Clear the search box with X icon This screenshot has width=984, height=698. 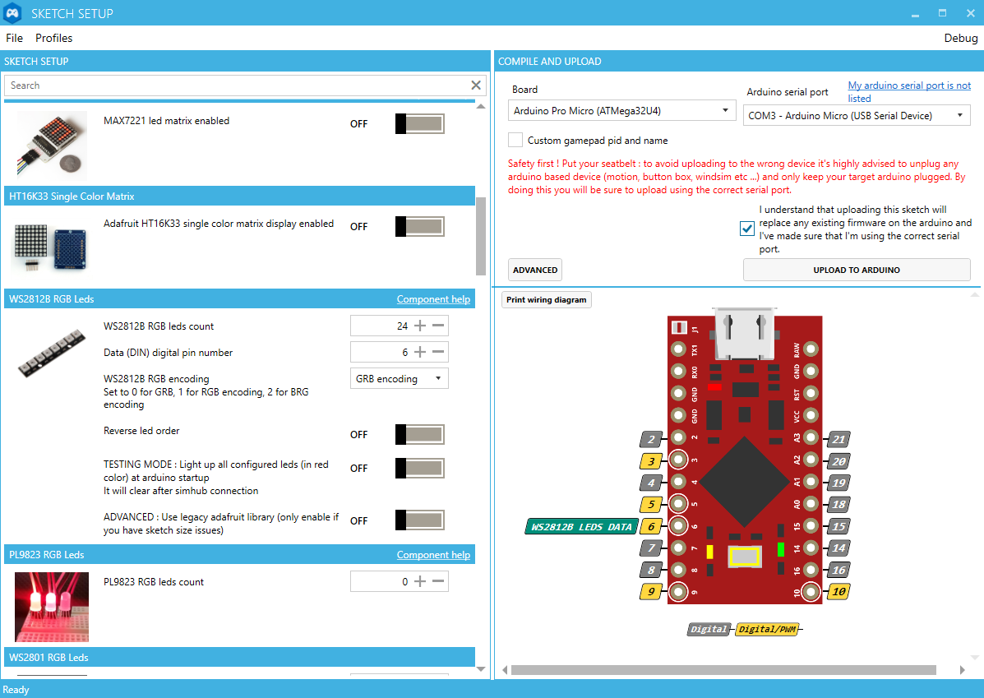tap(476, 86)
